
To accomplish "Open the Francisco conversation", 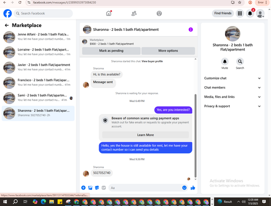I will tap(38, 82).
